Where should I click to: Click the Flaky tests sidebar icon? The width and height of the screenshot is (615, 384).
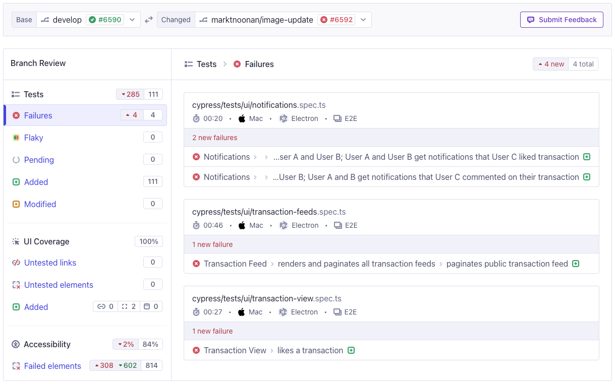point(16,138)
